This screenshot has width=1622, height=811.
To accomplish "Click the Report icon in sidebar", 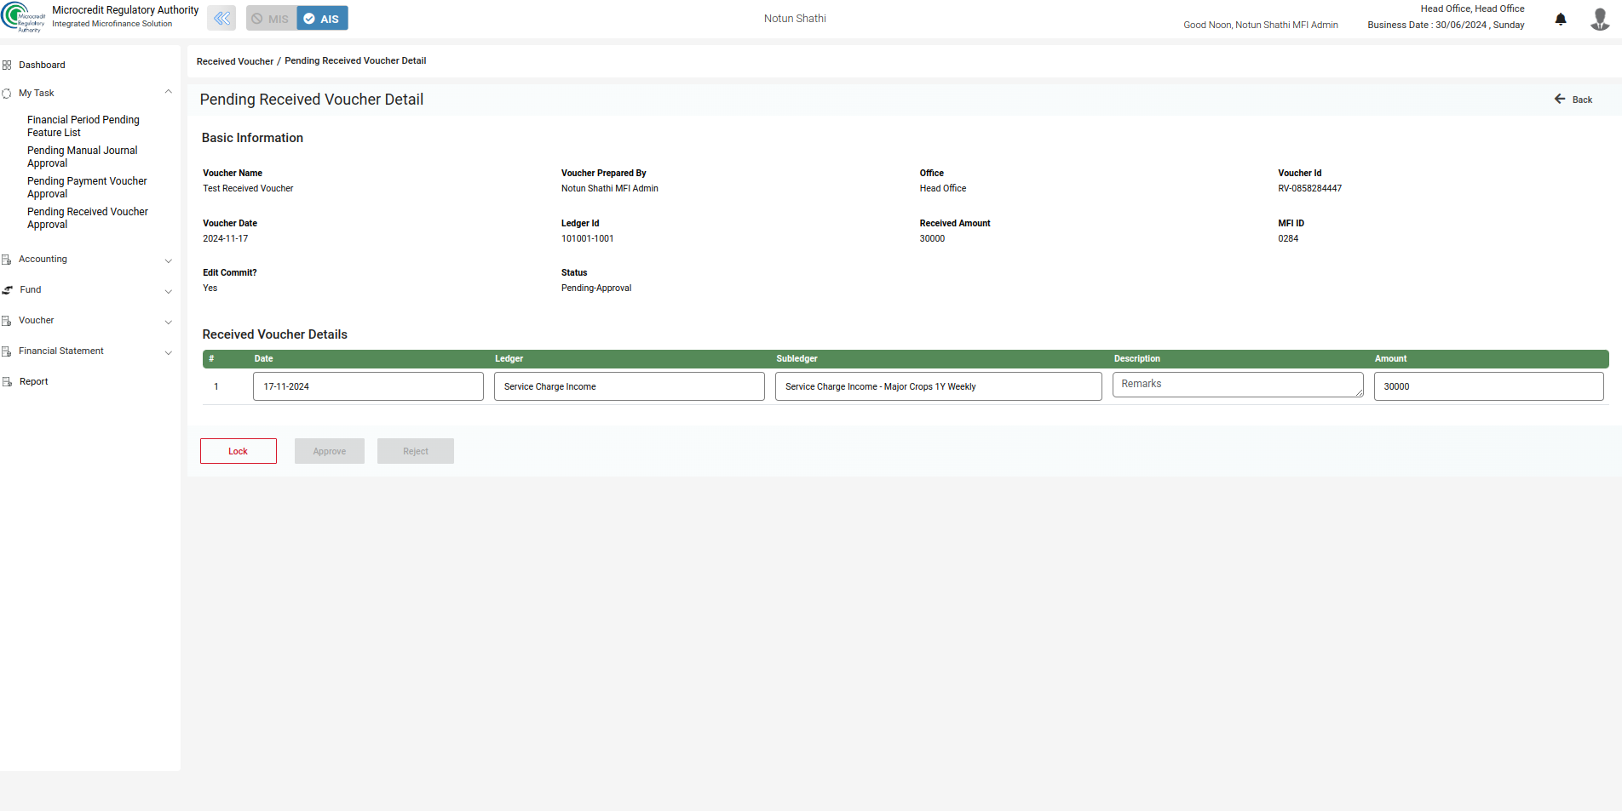I will 7,381.
